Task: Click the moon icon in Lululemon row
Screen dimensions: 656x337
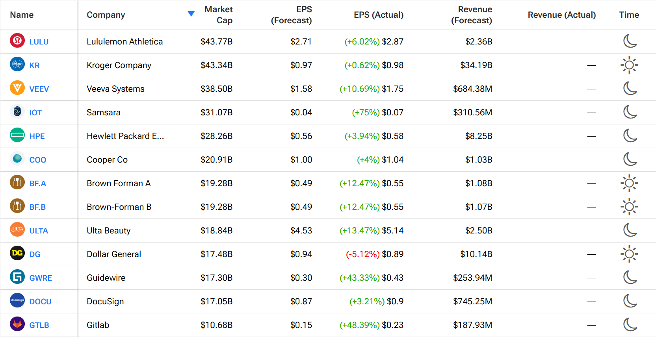Action: 630,41
